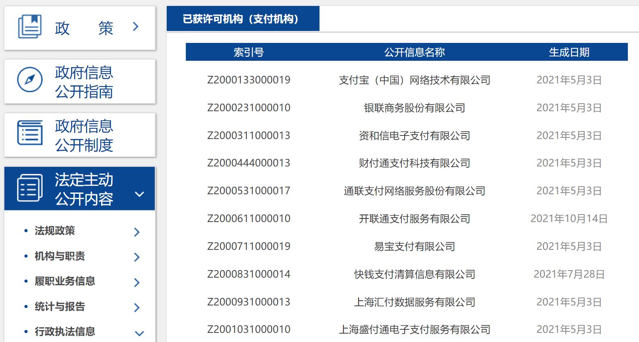This screenshot has width=639, height=342.
Task: Click the list icon beside 政府信息公开制度
Action: tap(30, 133)
